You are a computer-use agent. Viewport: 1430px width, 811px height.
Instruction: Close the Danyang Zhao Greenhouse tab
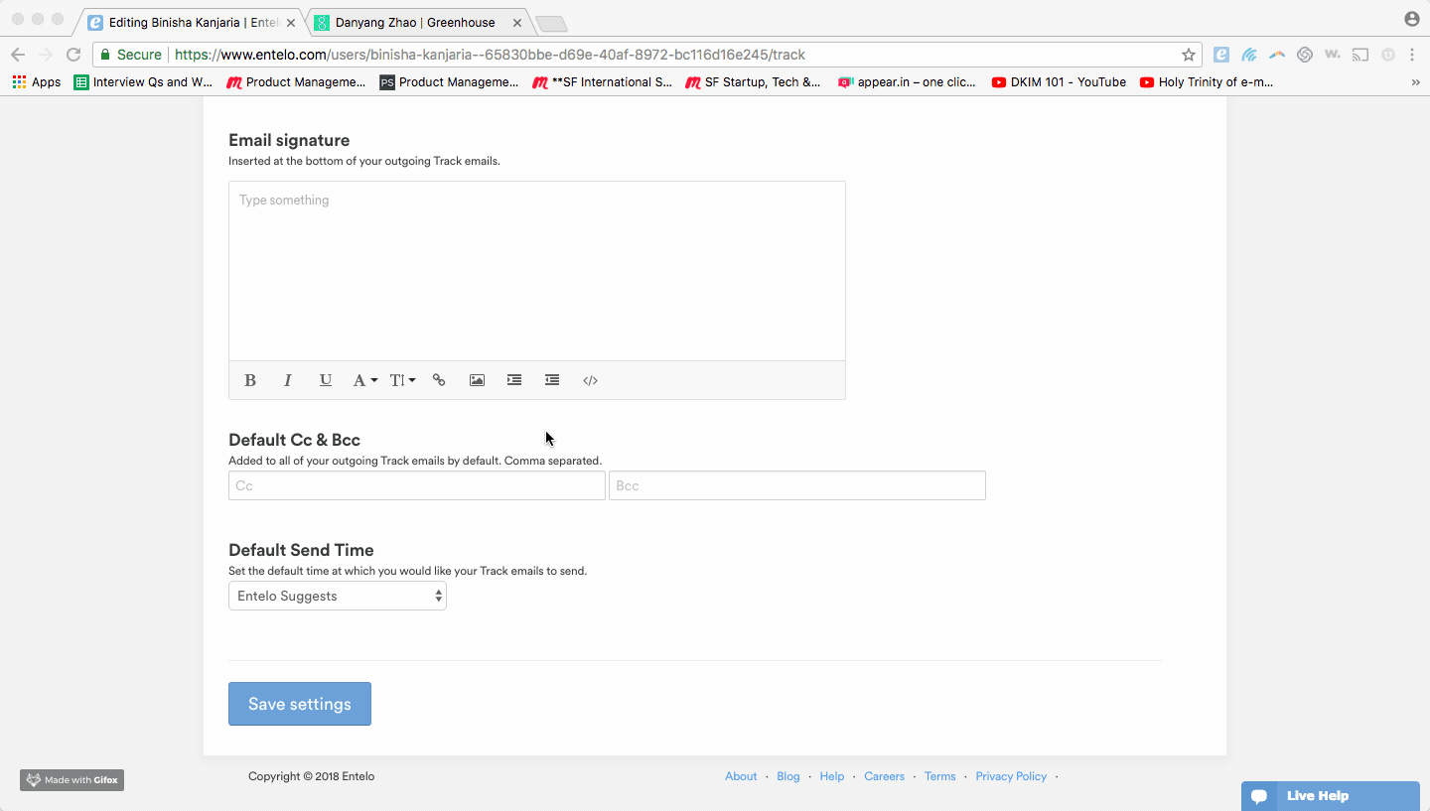[x=516, y=23]
